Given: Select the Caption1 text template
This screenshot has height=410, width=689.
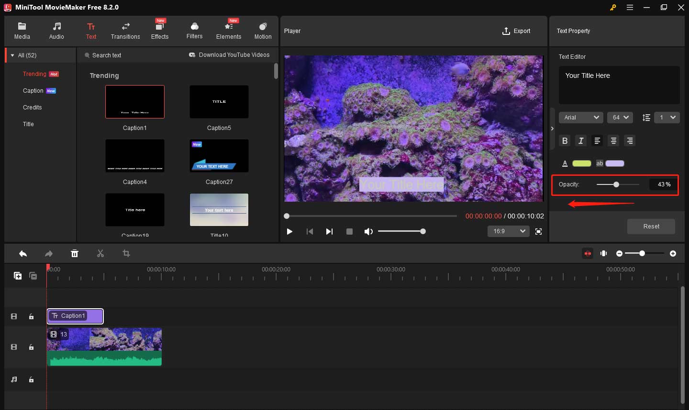Looking at the screenshot, I should tap(135, 102).
